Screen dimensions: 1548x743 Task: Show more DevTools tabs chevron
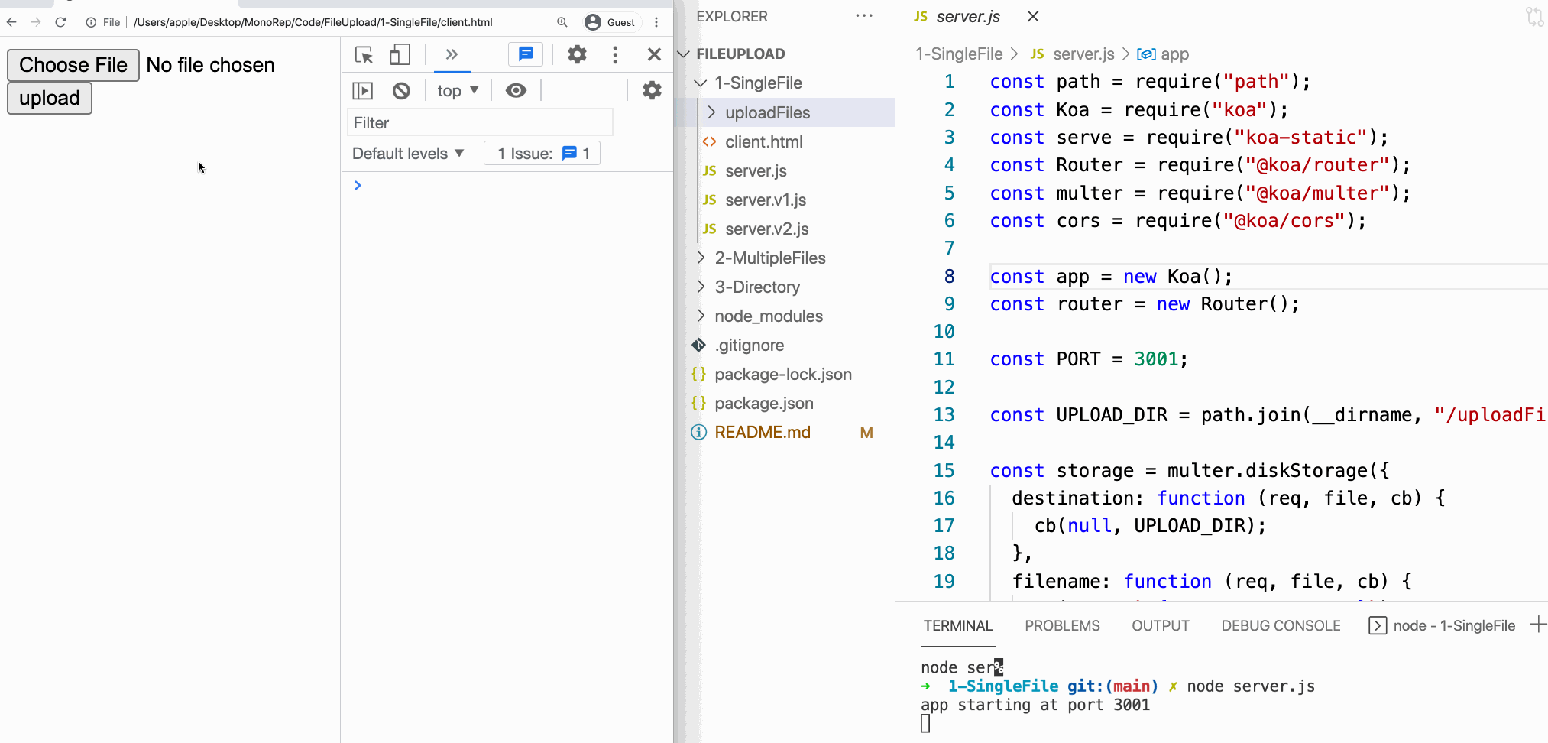[452, 54]
